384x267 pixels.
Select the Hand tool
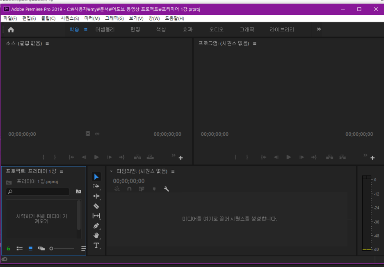96,235
